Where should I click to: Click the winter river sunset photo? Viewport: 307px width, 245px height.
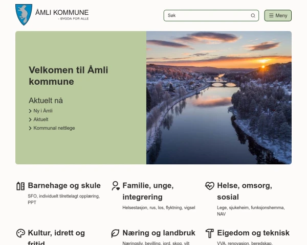[x=219, y=97]
